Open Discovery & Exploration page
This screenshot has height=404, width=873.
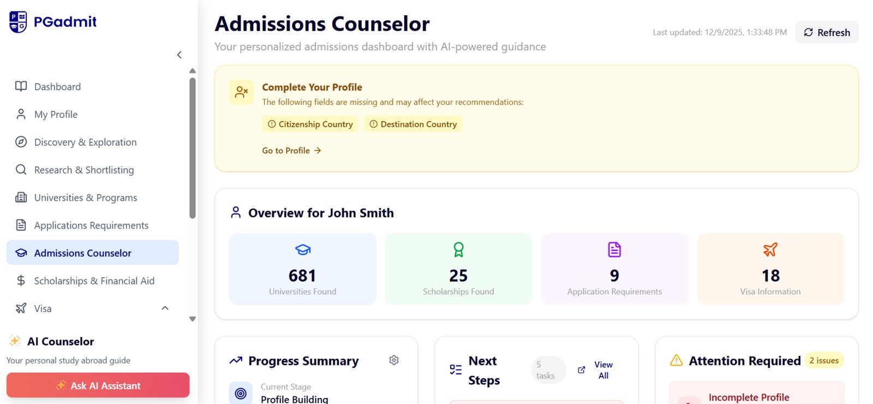pyautogui.click(x=85, y=142)
